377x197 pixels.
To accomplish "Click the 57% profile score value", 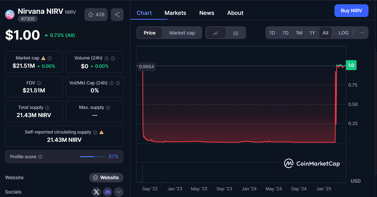I will [113, 157].
